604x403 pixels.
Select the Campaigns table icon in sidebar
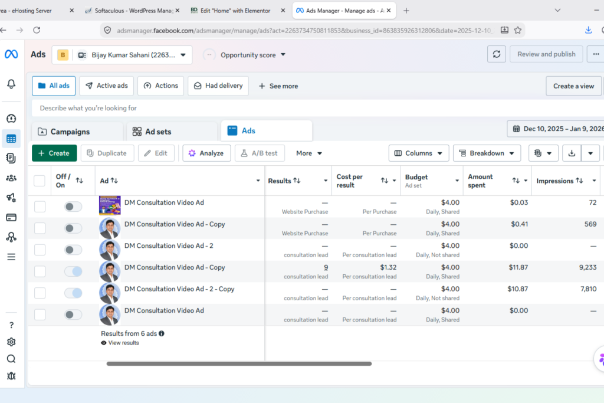[11, 139]
